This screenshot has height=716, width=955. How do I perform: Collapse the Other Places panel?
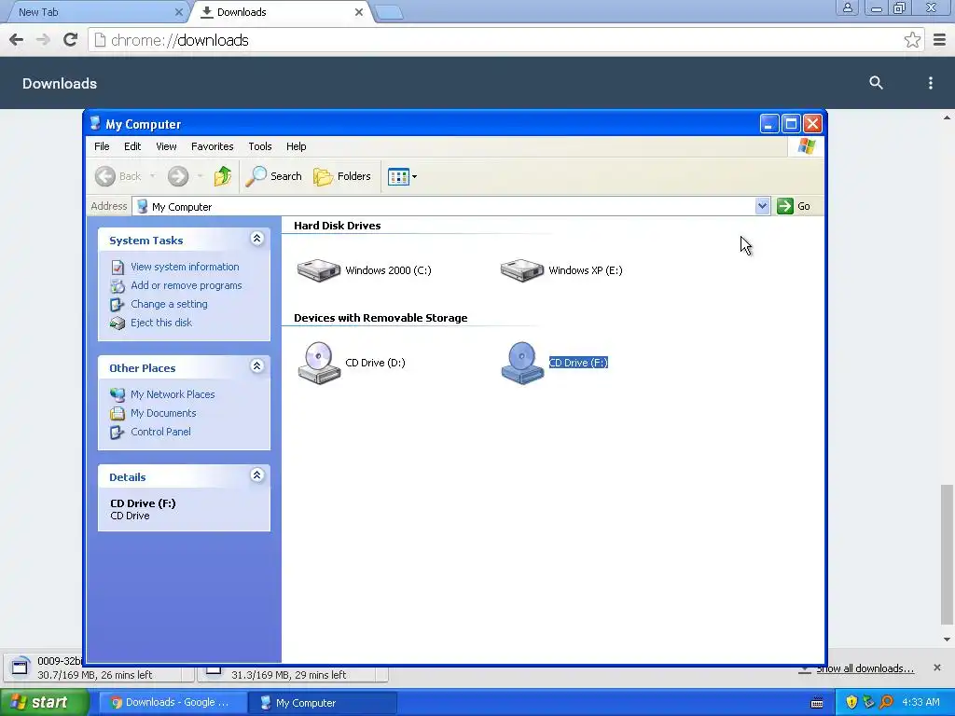(257, 366)
